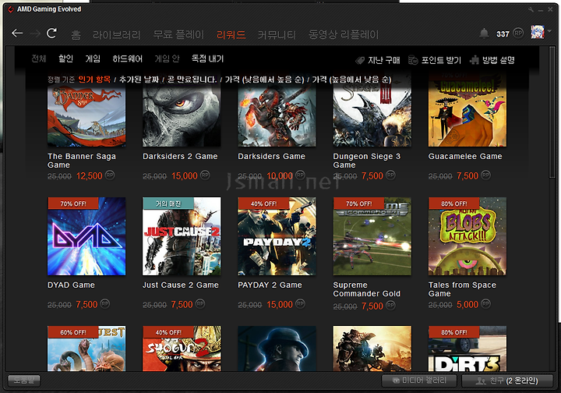Open PAYDAY 2 cover image
561x393 pixels.
277,236
